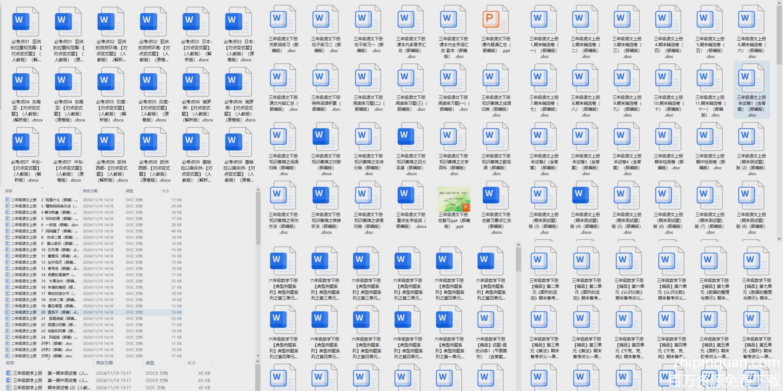783x391 pixels.
Task: Open 关联词练习 Word document icon
Action: tap(283, 20)
